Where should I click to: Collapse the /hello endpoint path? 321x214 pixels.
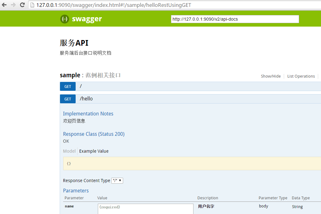86,99
